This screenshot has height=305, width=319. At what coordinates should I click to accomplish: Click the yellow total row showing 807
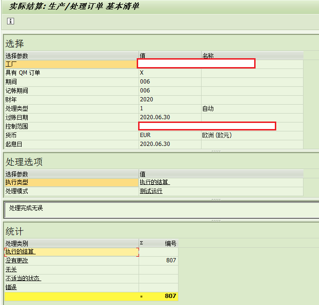coord(91,296)
